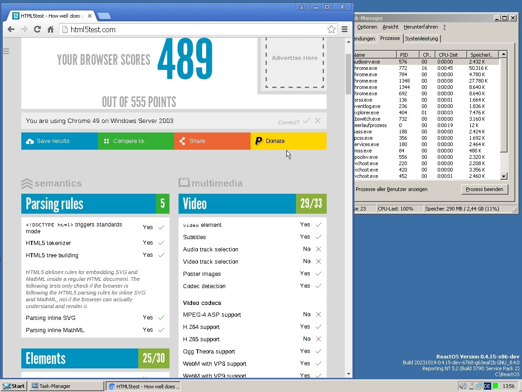Click the yellow Donate button

tap(288, 141)
